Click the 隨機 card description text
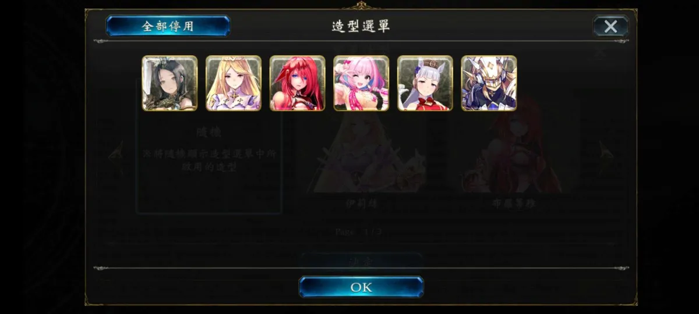Image resolution: width=699 pixels, height=314 pixels. [209, 160]
